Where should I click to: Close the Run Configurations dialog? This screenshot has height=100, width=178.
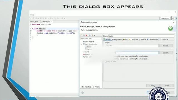click(x=174, y=22)
